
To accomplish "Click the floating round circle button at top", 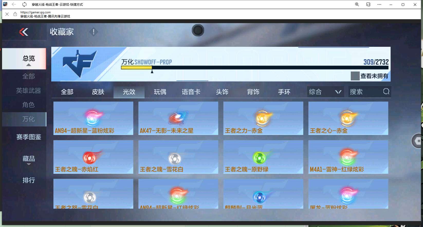I will click(x=198, y=30).
